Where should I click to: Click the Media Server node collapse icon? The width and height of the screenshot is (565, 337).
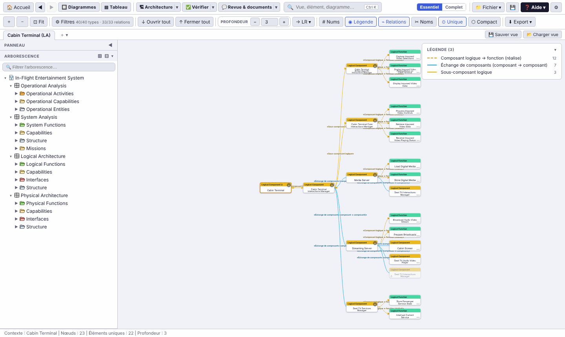(375, 175)
